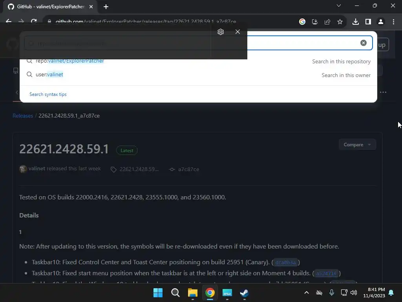
Task: Open the Windows Start menu
Action: tap(158, 293)
